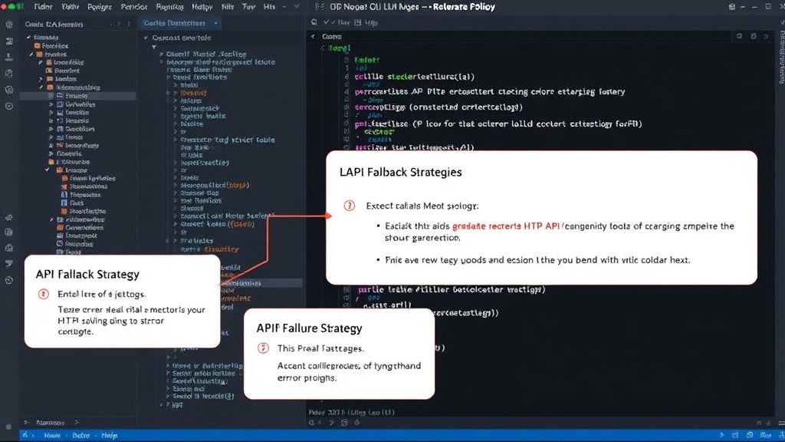
Task: Click "Hdp" in the editor toolbar
Action: 372,22
